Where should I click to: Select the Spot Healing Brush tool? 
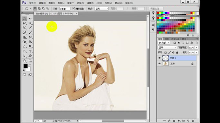[x=24, y=33]
